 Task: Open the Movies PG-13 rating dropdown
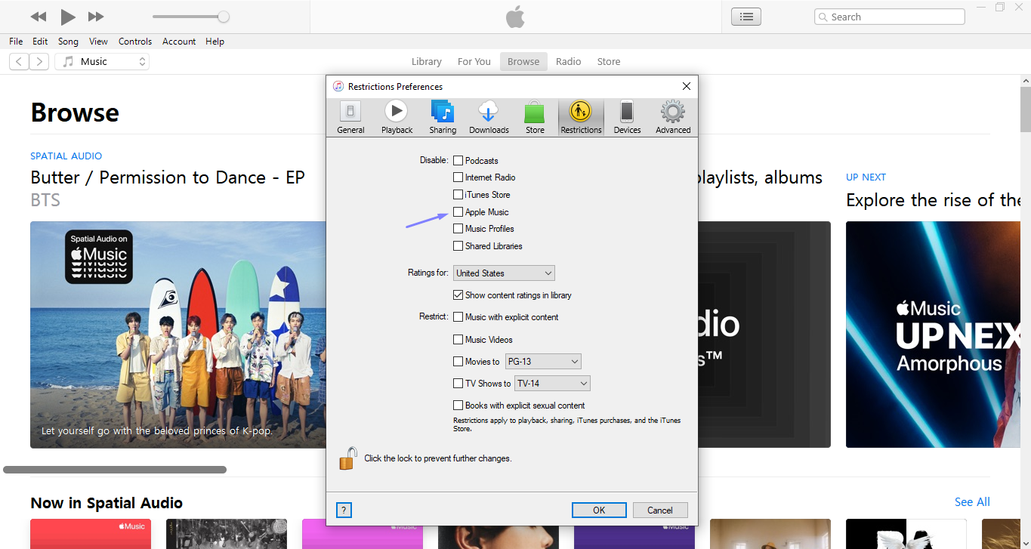coord(543,362)
